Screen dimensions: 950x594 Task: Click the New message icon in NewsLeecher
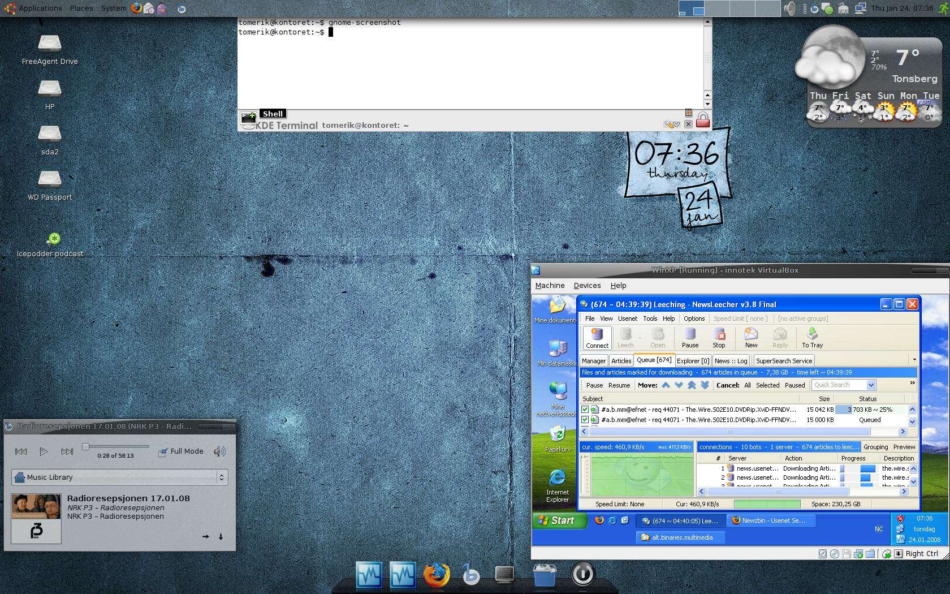pyautogui.click(x=751, y=338)
